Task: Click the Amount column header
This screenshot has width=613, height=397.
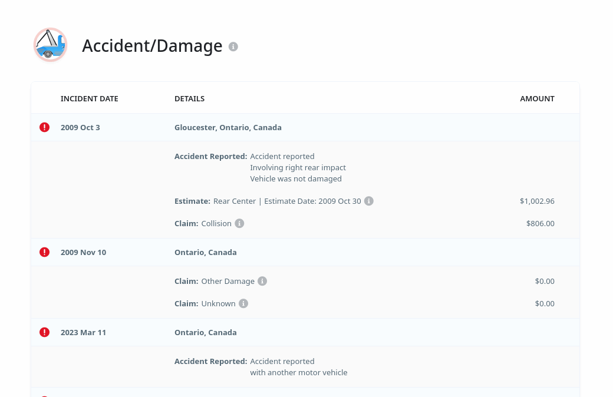Action: coord(537,98)
